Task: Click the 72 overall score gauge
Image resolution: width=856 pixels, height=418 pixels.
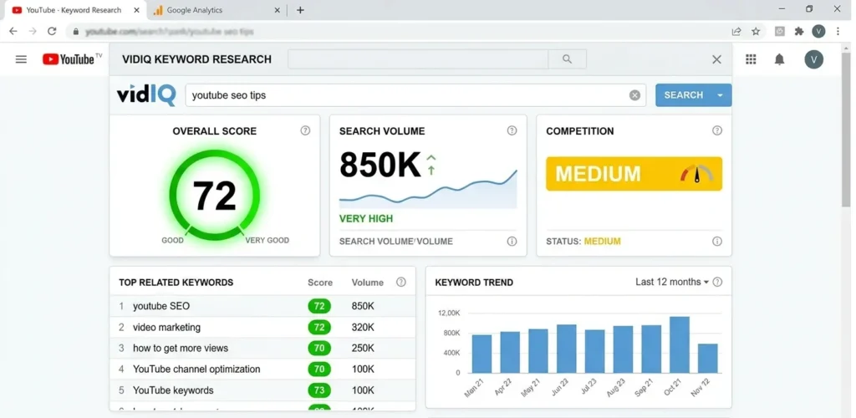Action: point(215,196)
